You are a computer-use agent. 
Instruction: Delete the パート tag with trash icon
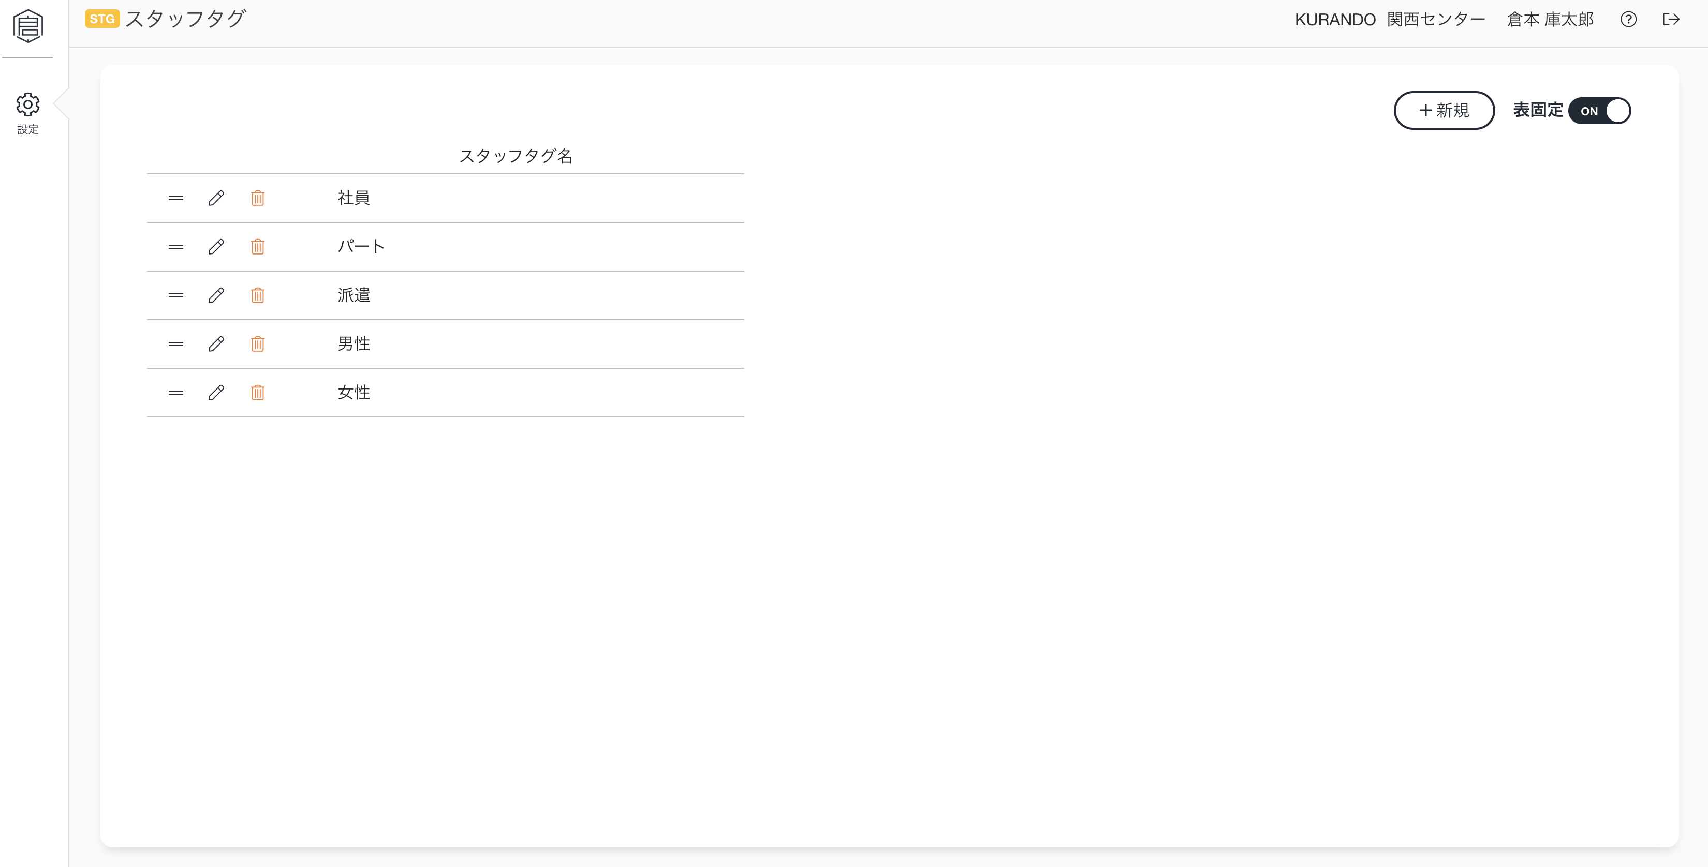tap(258, 247)
